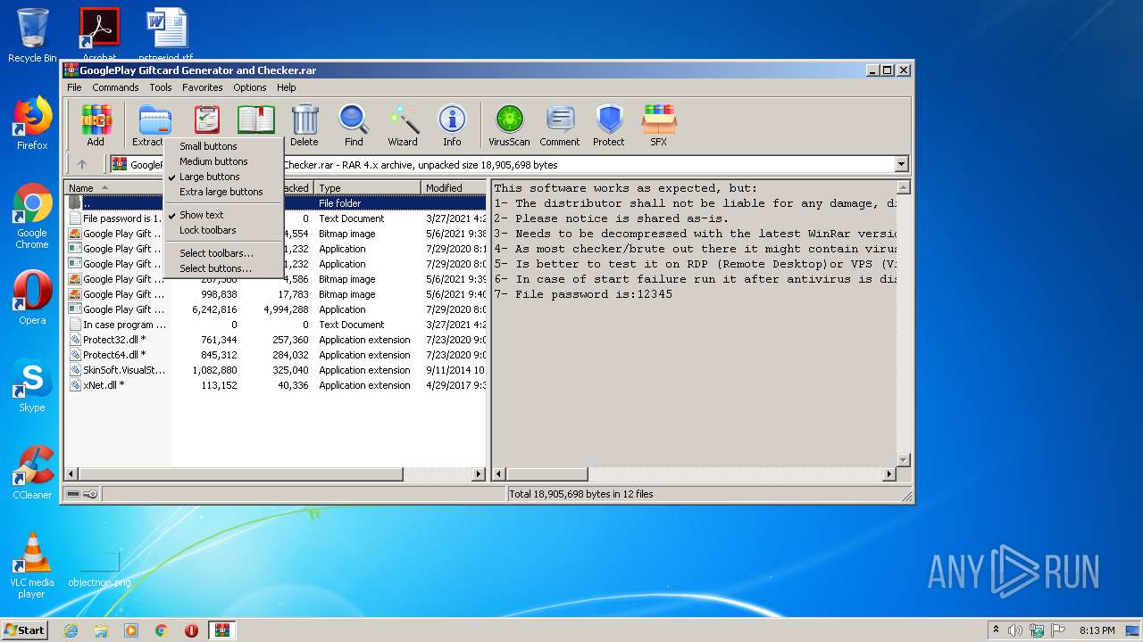This screenshot has width=1143, height=642.
Task: Open CCleaner desktop shortcut
Action: tap(32, 473)
